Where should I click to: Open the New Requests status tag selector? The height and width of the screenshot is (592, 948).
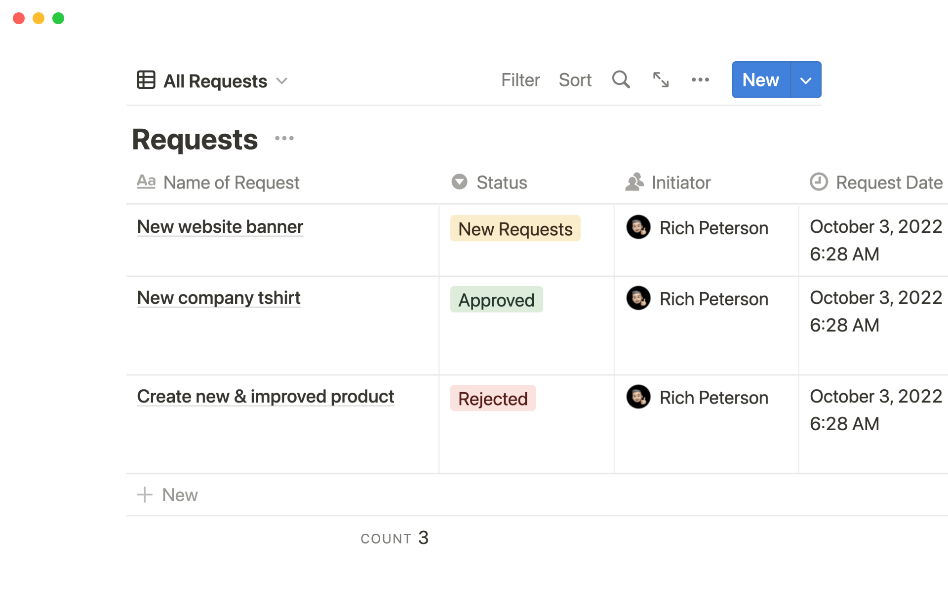515,229
